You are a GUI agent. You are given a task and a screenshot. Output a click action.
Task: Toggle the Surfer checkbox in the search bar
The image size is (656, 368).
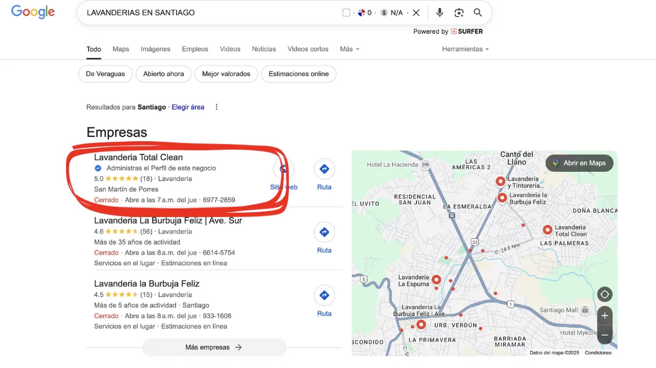tap(346, 12)
